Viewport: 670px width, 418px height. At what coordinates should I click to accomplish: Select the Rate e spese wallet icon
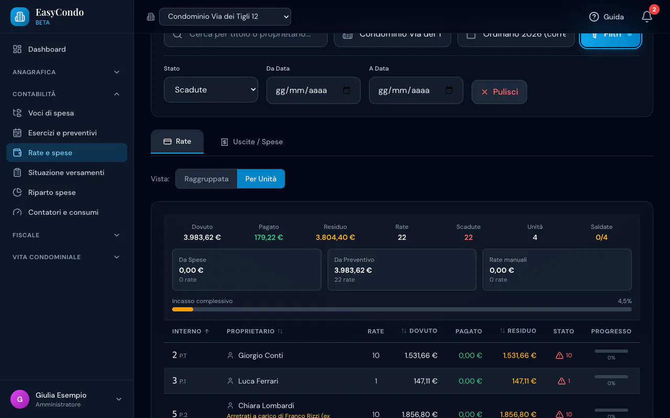17,153
